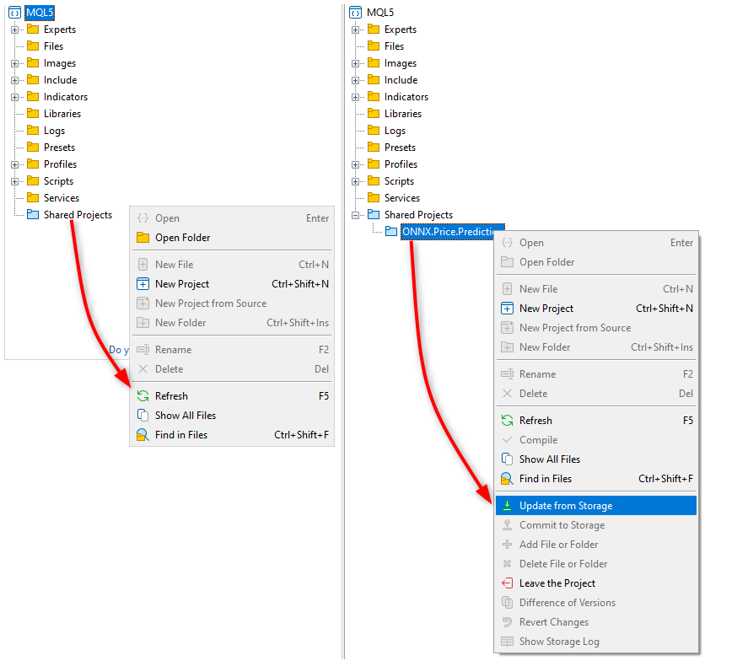
Task: Click the Compile checkmark icon
Action: (x=507, y=440)
